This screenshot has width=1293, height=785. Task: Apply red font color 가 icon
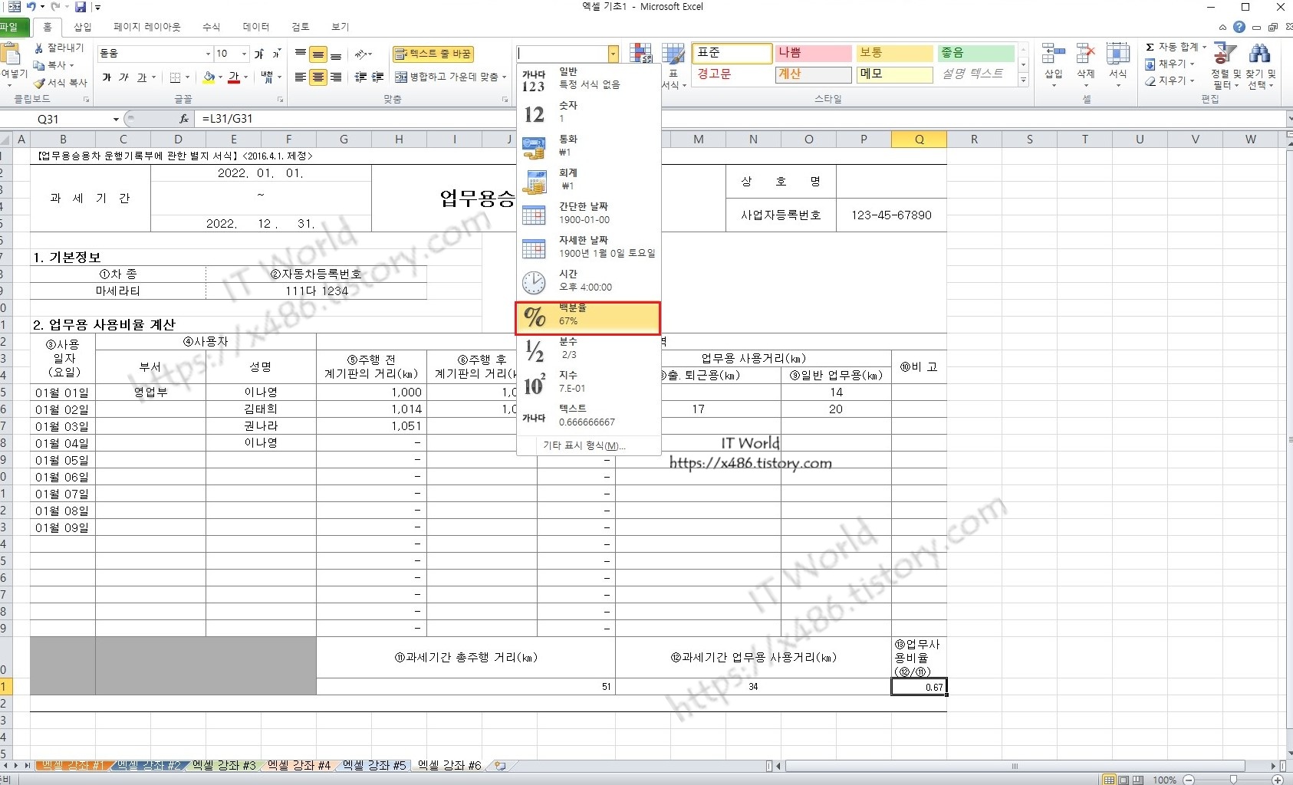pos(234,77)
